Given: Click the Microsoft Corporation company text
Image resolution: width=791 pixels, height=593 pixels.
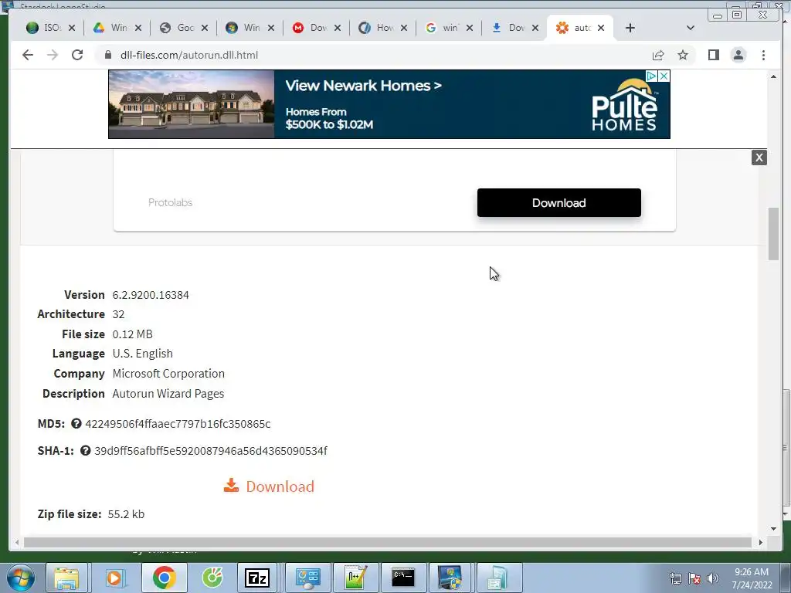Looking at the screenshot, I should 168,374.
